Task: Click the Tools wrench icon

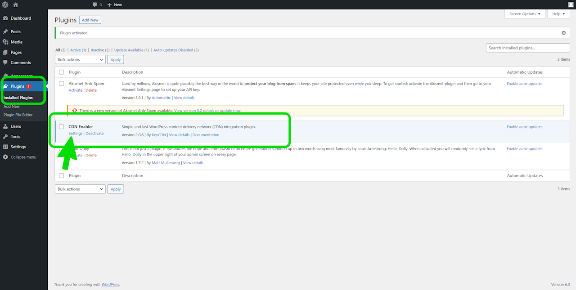Action: click(5, 137)
